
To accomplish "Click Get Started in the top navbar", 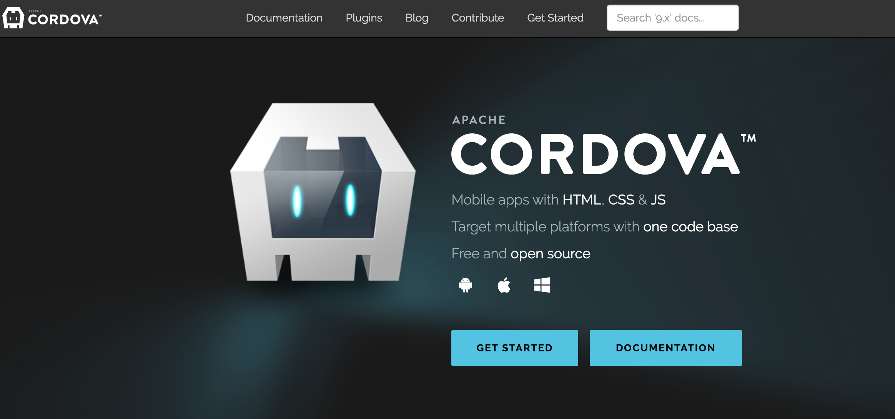I will coord(555,18).
